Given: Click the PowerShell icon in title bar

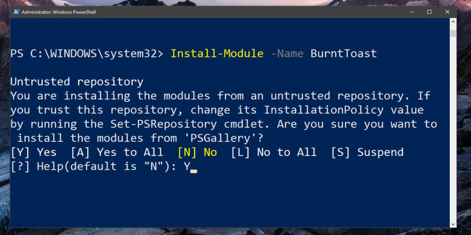Looking at the screenshot, I should click(16, 12).
